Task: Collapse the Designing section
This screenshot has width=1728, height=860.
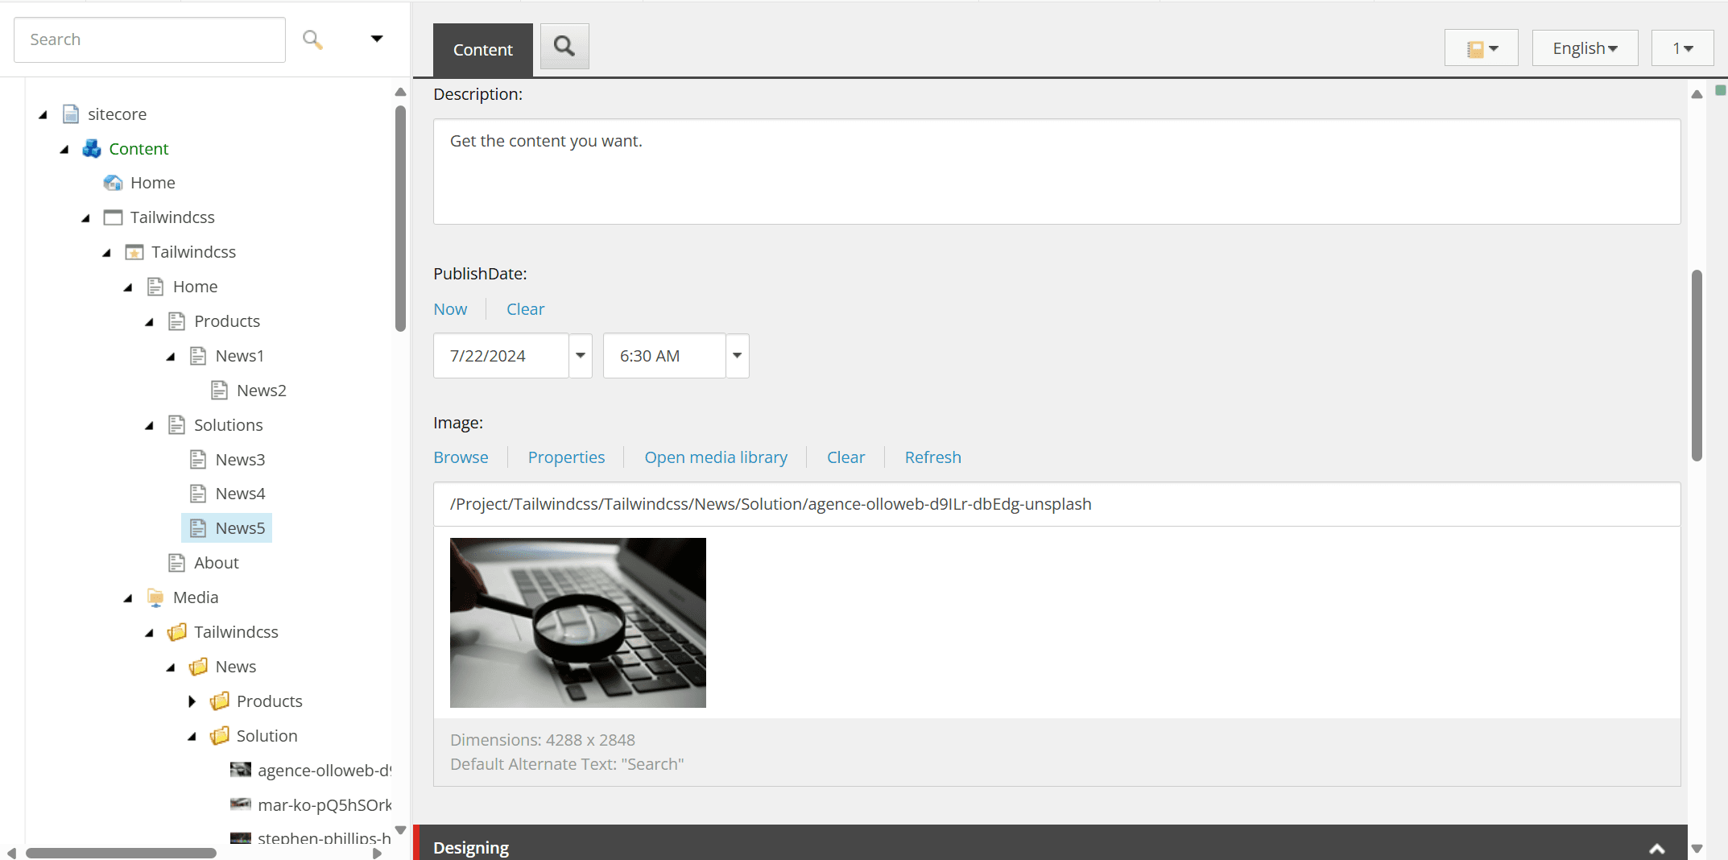Action: pyautogui.click(x=1656, y=848)
